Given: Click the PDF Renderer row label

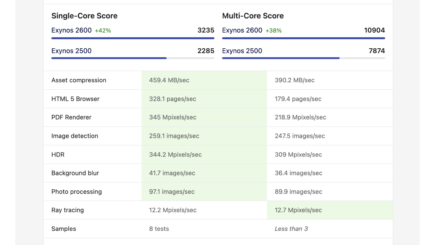Looking at the screenshot, I should tap(71, 117).
